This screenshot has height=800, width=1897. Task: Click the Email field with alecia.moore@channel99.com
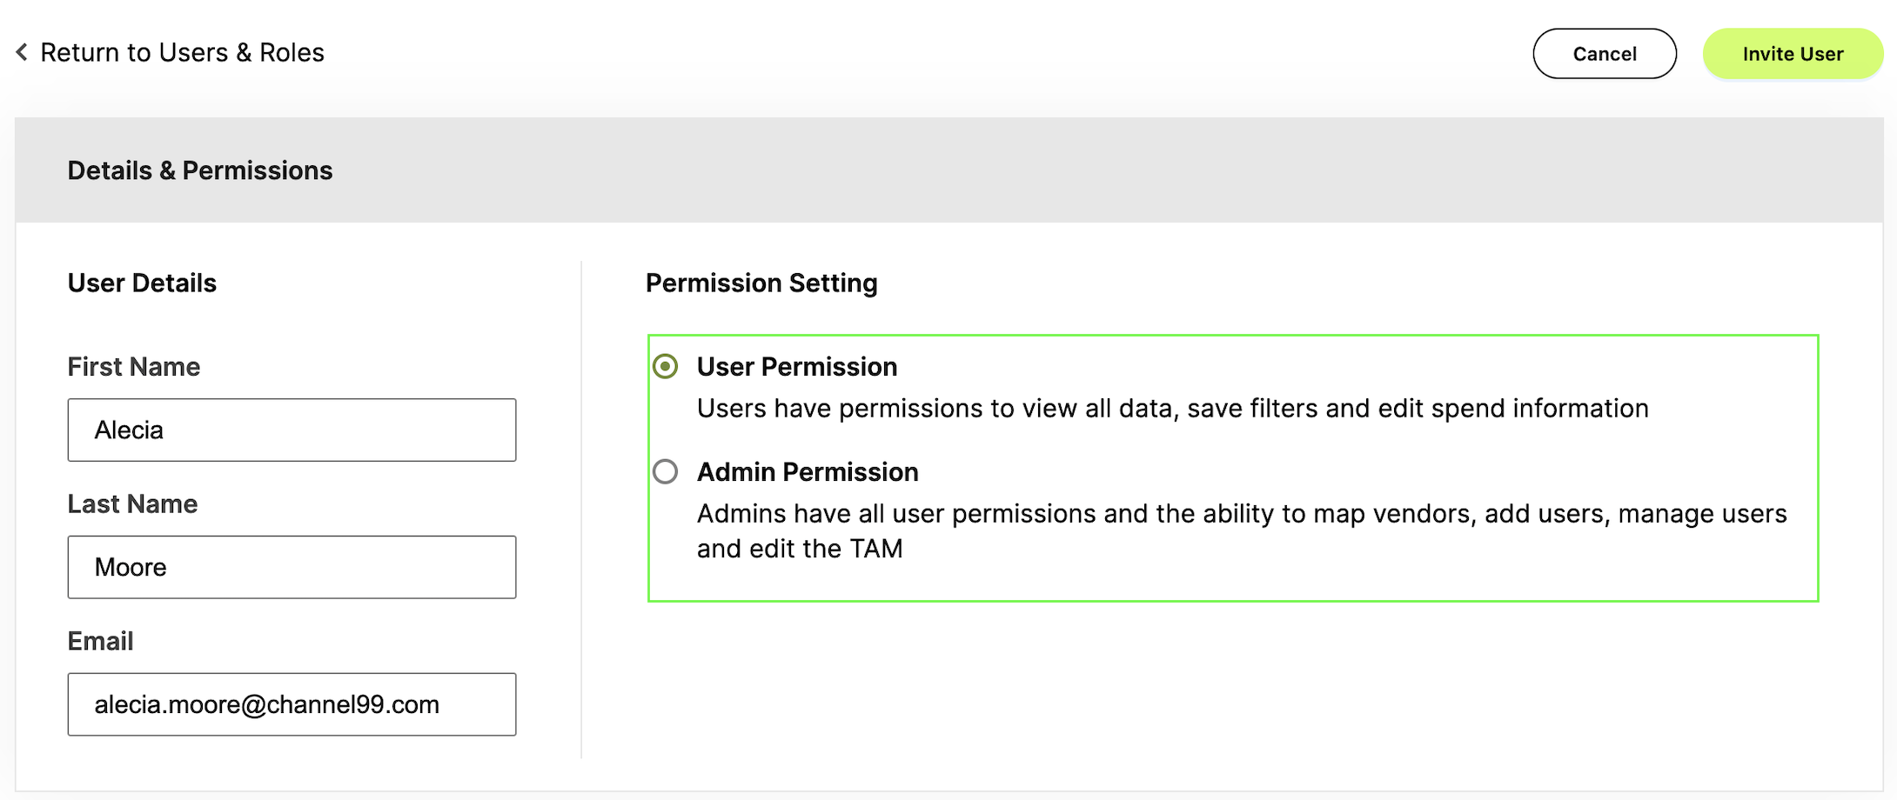point(292,705)
